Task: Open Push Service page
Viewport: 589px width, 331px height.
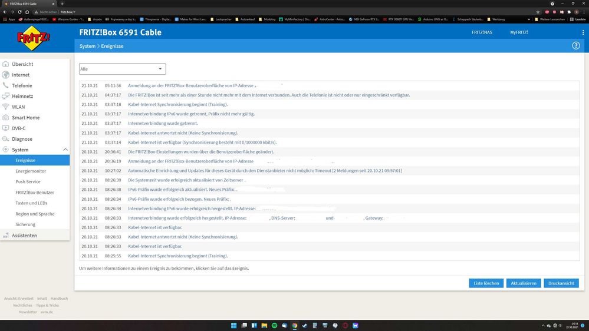Action: click(x=28, y=181)
